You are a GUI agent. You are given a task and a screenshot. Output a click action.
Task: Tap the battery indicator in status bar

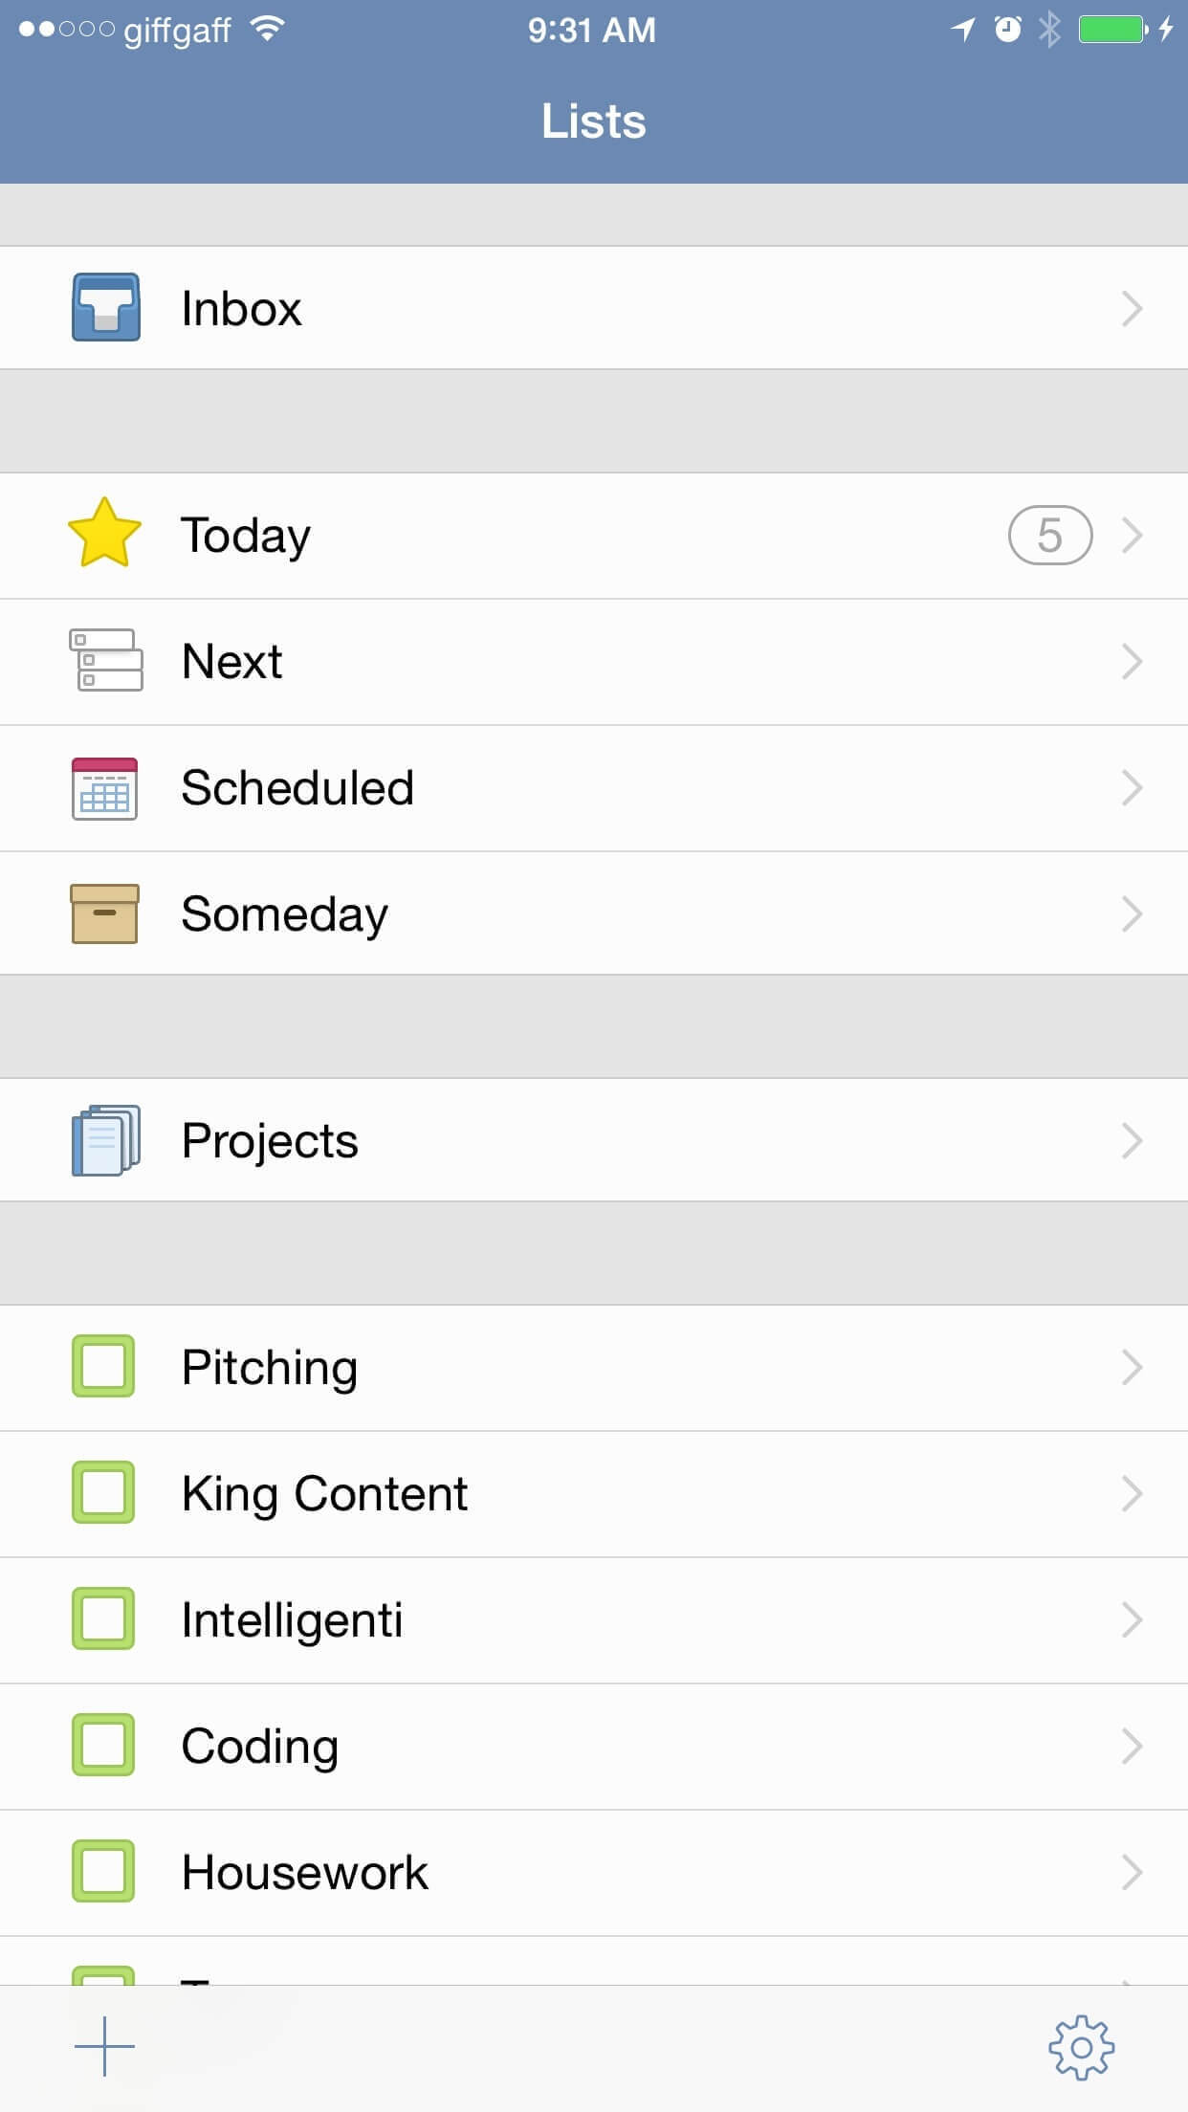(x=1112, y=30)
